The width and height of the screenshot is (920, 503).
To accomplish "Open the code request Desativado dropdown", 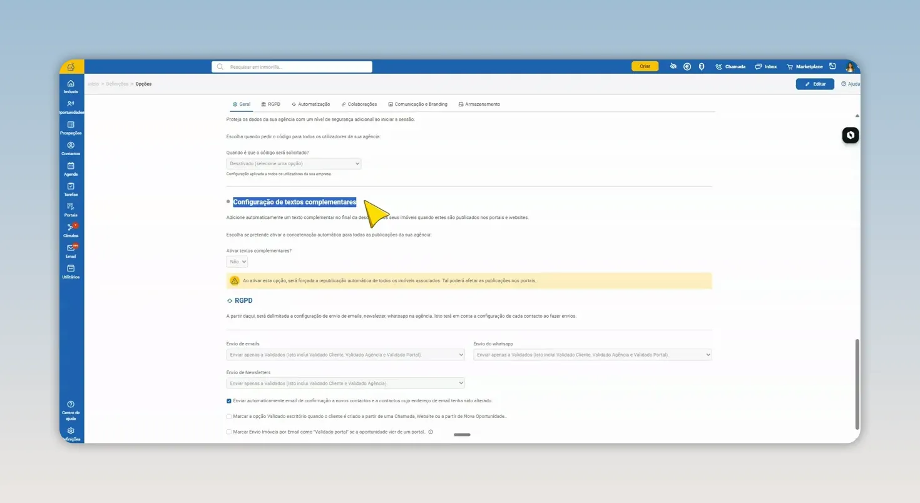I will 294,164.
